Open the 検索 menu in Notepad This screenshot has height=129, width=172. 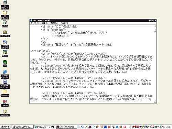(54, 23)
